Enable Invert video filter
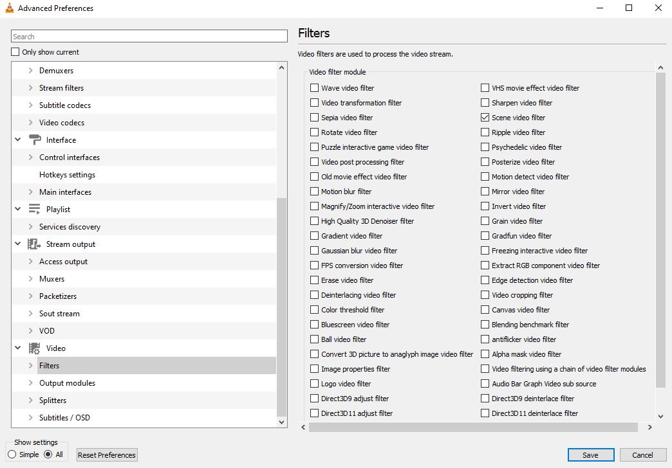The image size is (672, 468). (485, 206)
